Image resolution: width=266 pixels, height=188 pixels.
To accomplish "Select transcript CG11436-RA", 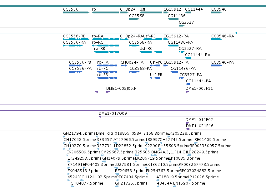I will 173,46.
